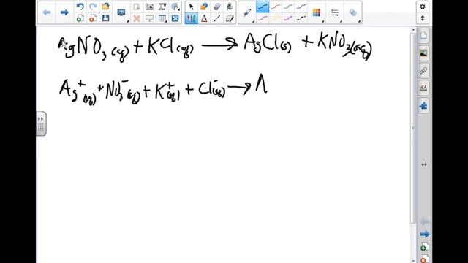
Task: Open the Attachments paperclip tab
Action: (x=423, y=71)
